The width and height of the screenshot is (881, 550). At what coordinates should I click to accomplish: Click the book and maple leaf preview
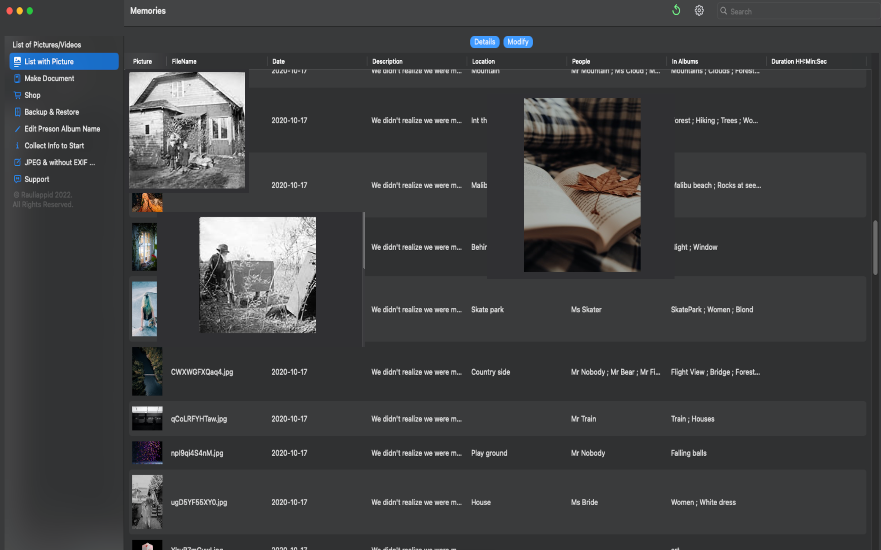[582, 185]
